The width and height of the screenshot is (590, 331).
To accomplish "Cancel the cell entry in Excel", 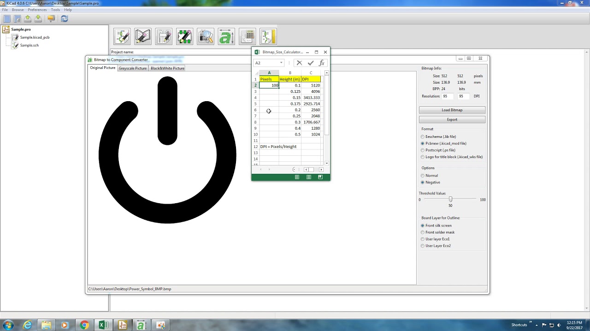I will tap(299, 63).
